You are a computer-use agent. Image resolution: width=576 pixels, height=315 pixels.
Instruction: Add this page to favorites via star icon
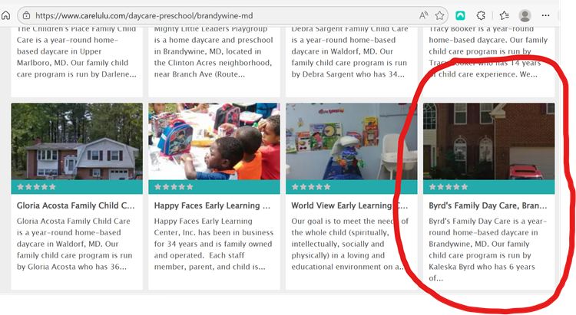click(440, 15)
